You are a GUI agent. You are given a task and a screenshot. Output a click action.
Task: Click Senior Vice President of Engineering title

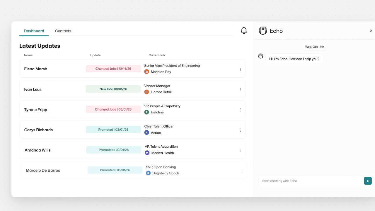tap(172, 66)
